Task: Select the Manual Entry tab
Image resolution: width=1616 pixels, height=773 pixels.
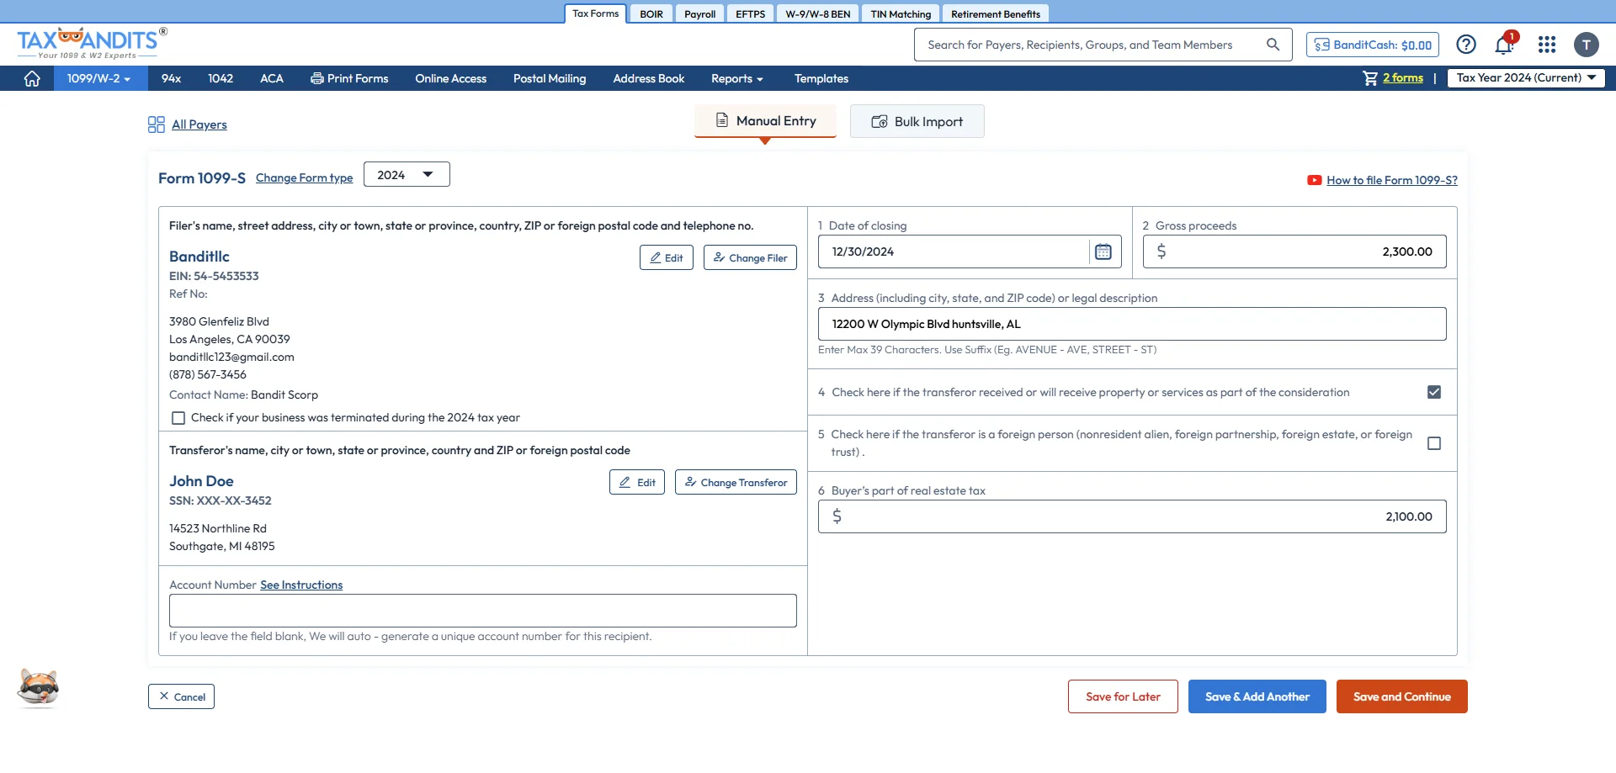Action: [765, 121]
